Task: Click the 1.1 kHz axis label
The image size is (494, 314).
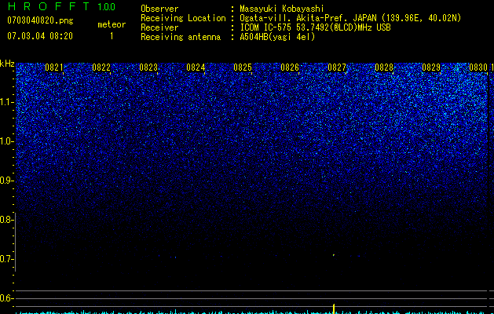Action: coord(7,102)
